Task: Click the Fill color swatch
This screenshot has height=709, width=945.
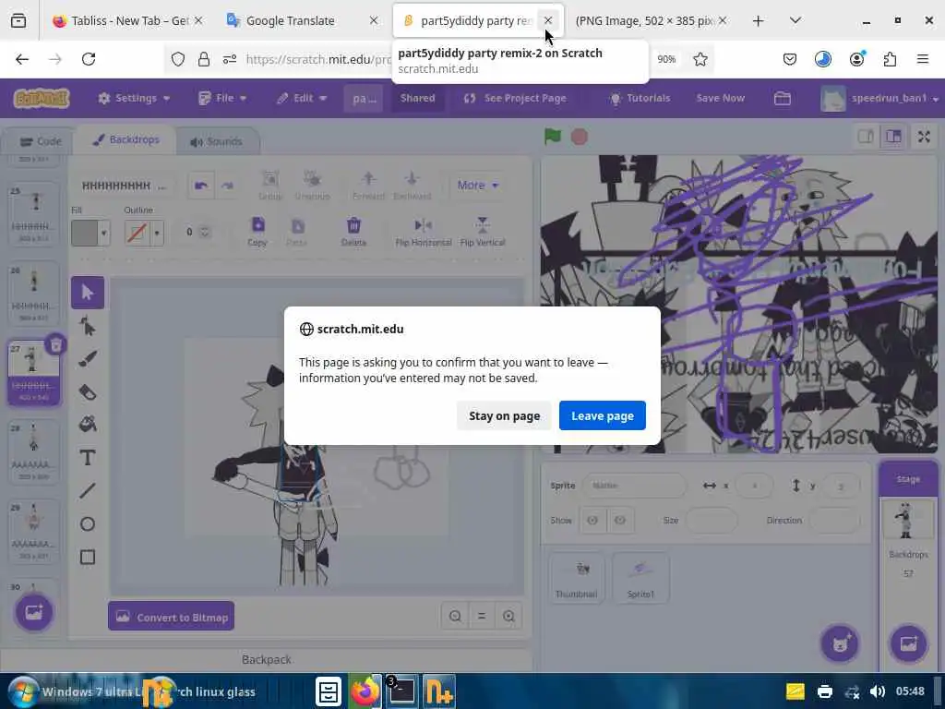Action: coord(84,233)
